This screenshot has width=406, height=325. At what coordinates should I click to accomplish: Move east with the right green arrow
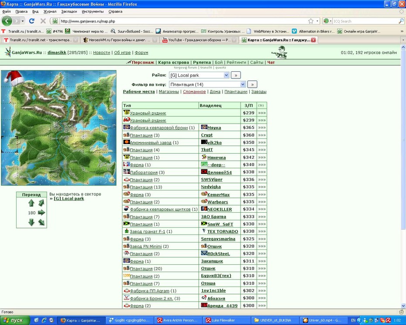click(x=41, y=213)
